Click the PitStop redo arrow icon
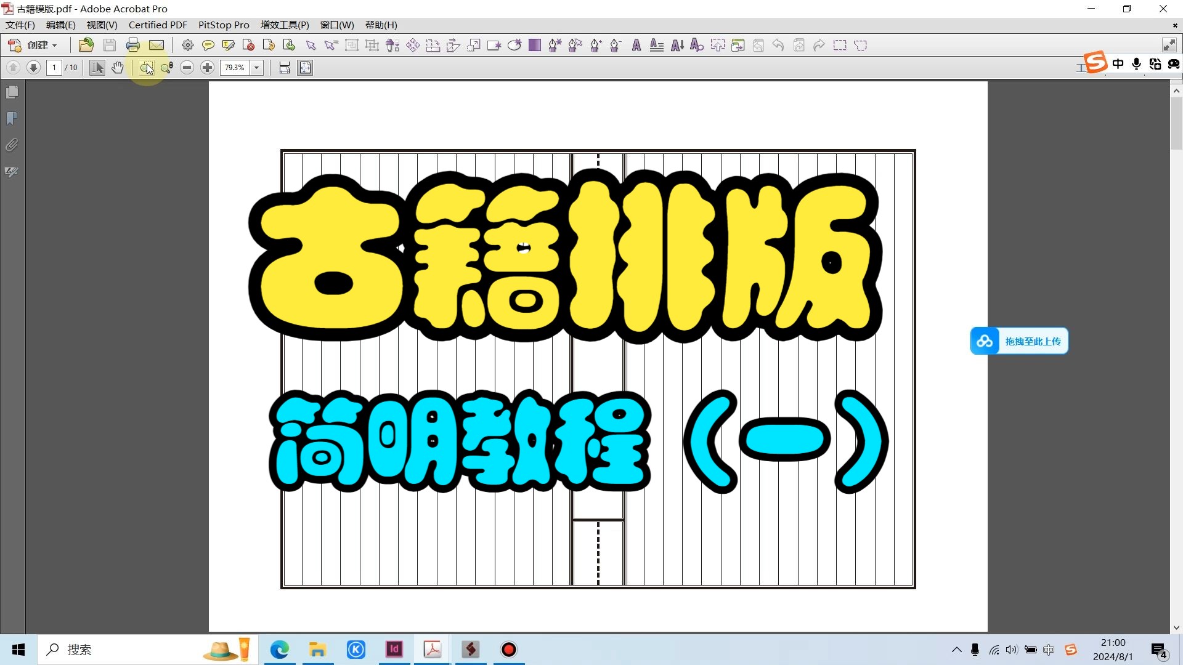 [819, 45]
